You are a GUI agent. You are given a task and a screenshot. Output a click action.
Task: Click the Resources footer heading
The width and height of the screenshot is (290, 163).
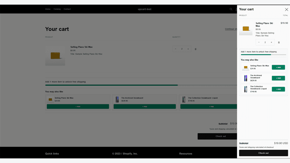coord(186,154)
